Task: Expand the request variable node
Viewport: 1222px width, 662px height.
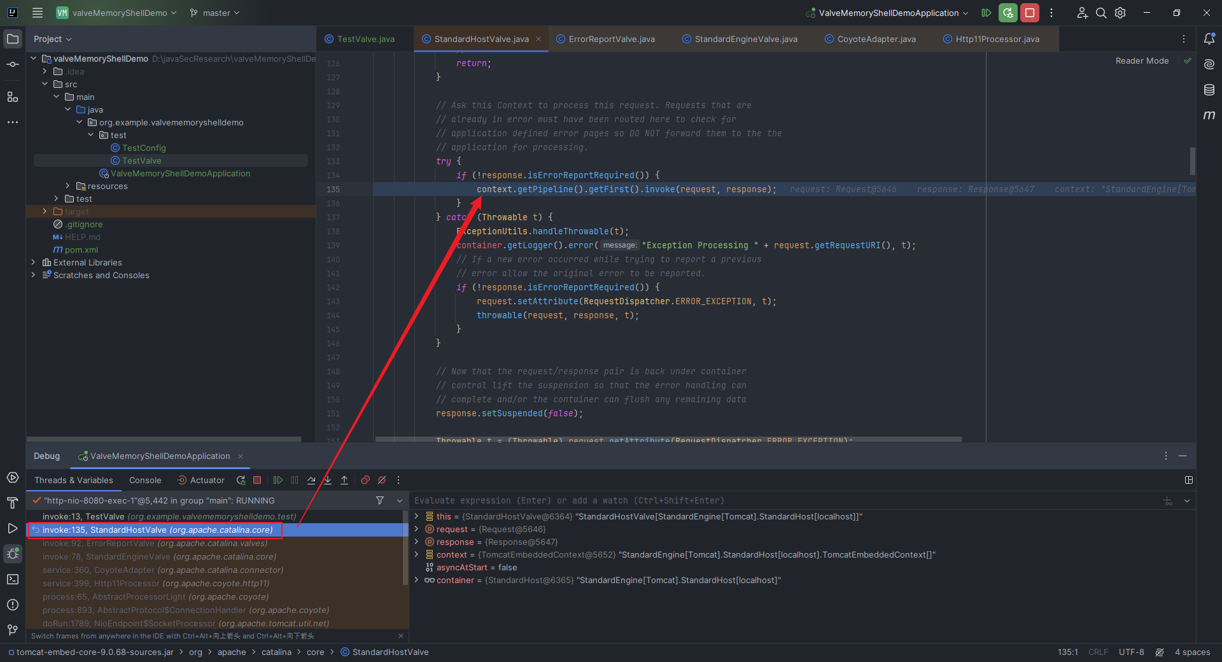Action: coord(417,529)
